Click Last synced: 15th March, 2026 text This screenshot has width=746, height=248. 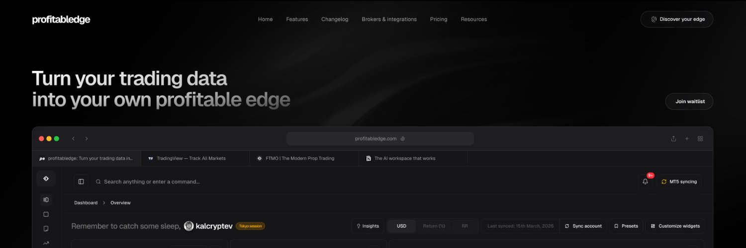(x=520, y=226)
